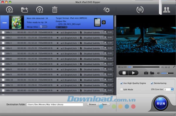Open subtitle selector for title 9
Viewport: 176px width, 116px height.
click(93, 75)
